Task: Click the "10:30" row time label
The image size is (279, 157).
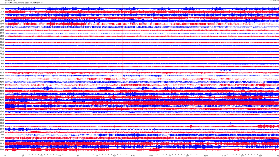Action: [x=2, y=73]
